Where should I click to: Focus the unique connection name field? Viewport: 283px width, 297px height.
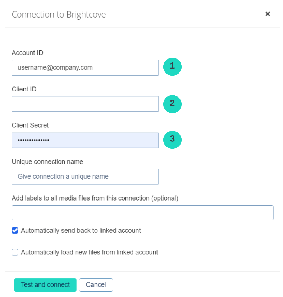pos(85,176)
